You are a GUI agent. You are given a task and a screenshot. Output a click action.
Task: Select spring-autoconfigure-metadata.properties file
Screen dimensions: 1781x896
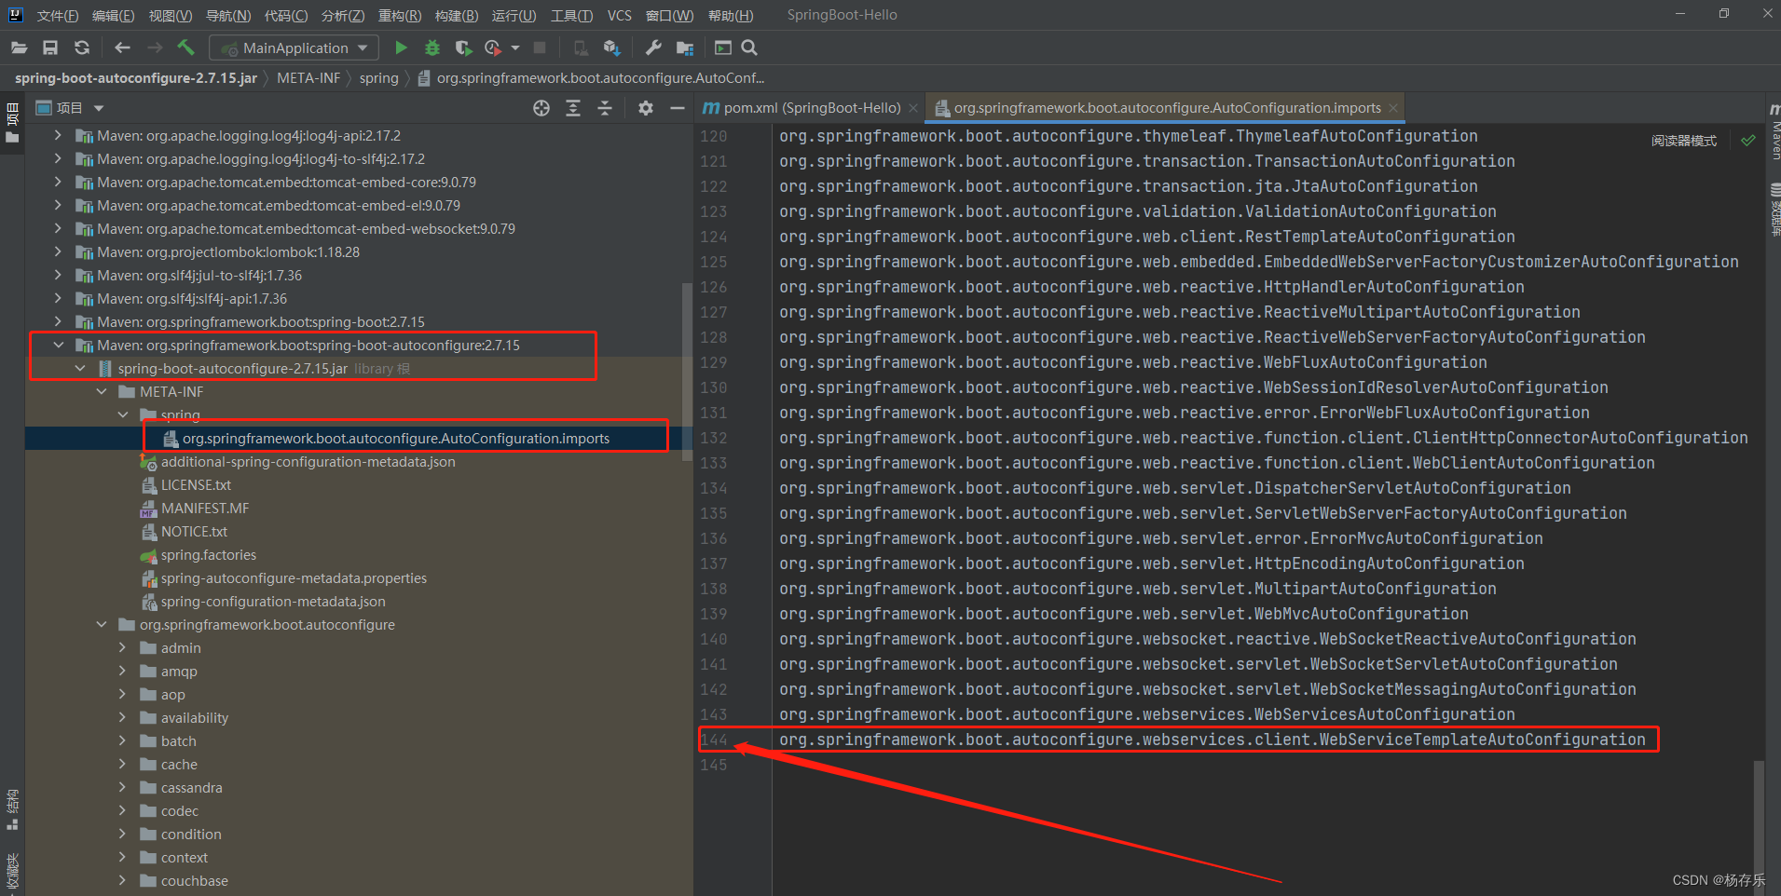[x=294, y=577]
